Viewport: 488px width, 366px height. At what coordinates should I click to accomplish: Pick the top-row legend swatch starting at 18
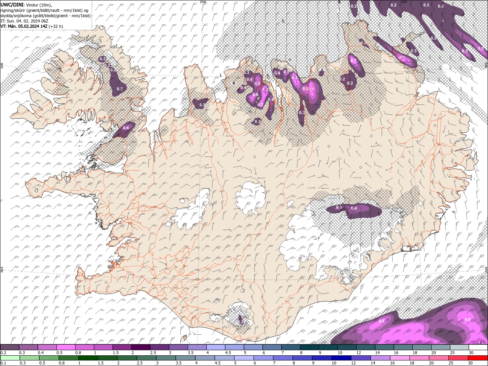(422, 347)
